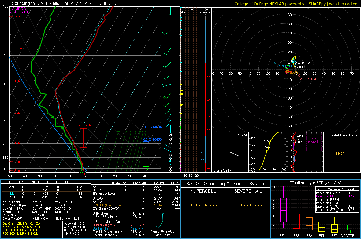The image size is (361, 239).
Task: Click the 'SHIP = 0.0' value
Action: click(72, 234)
